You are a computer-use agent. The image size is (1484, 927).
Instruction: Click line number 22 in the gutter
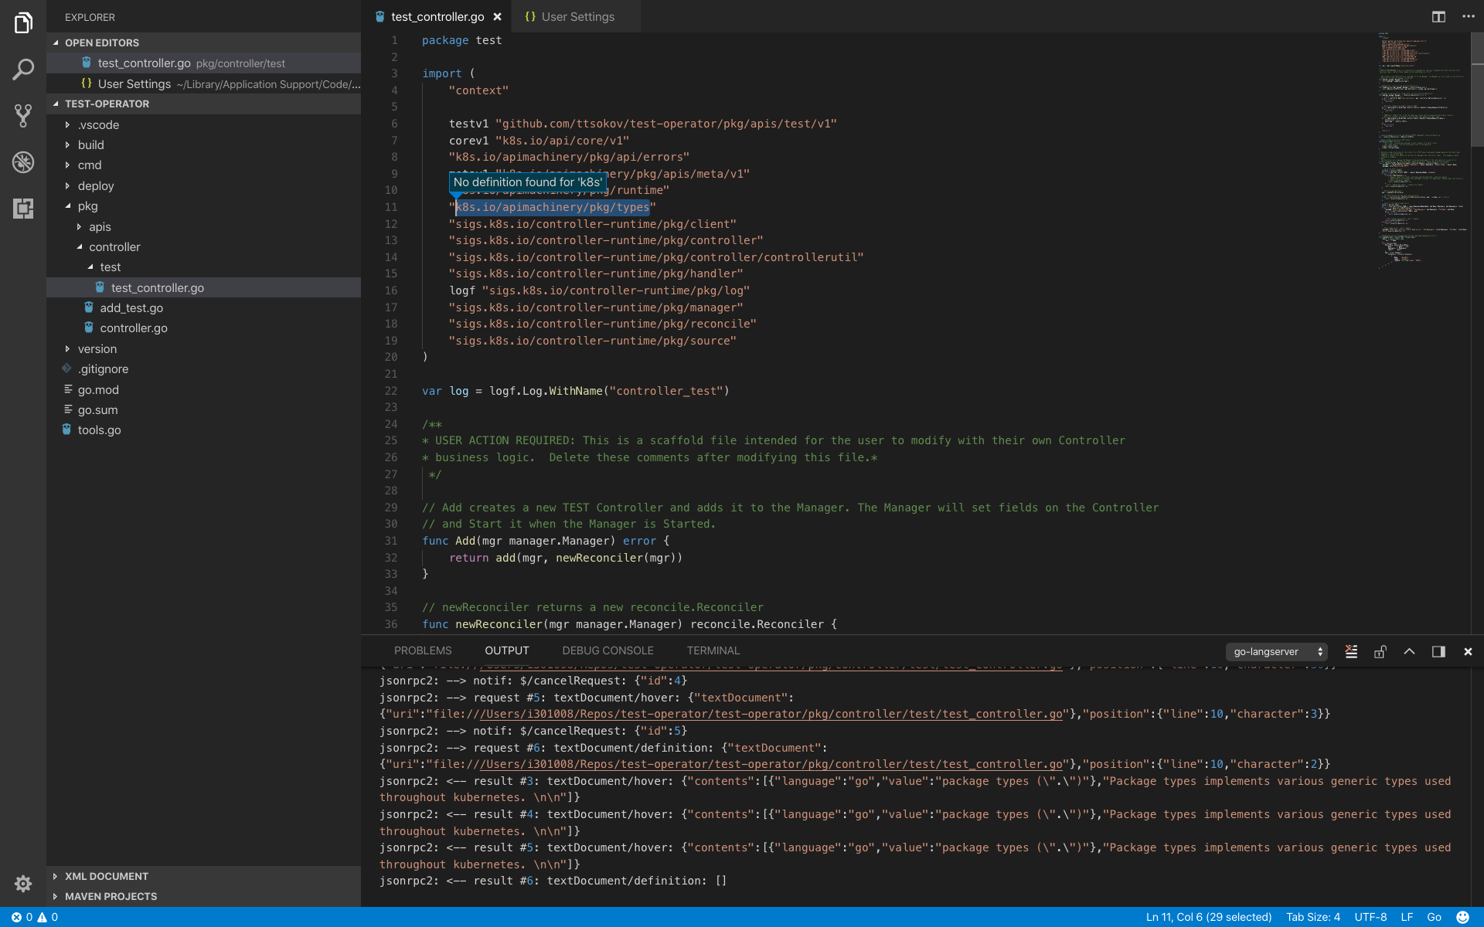click(x=391, y=391)
